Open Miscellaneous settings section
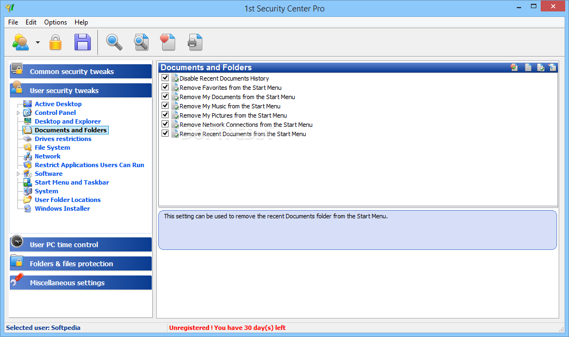This screenshot has height=337, width=569. tap(81, 283)
